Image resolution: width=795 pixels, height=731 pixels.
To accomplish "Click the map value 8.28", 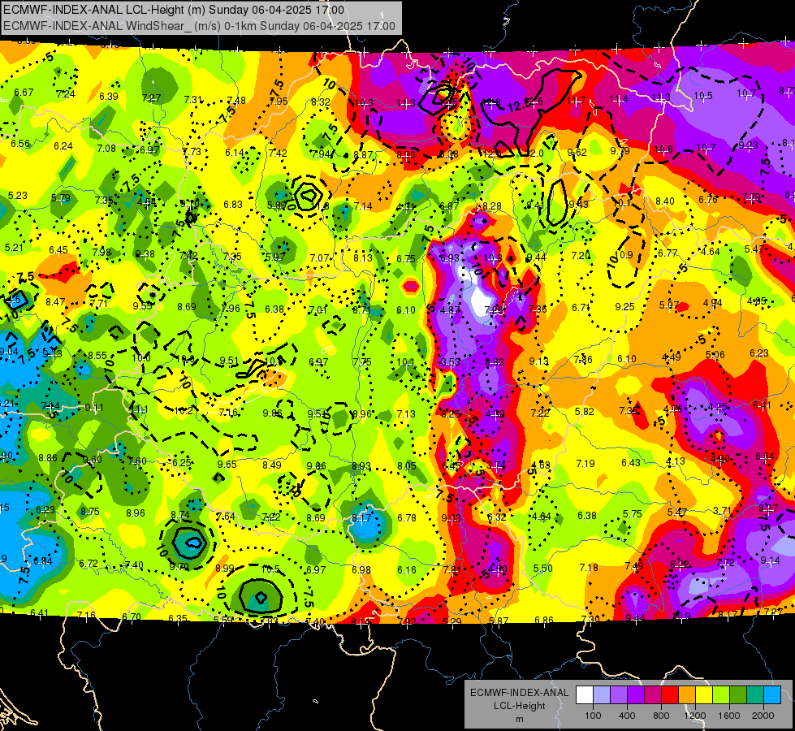I will [x=492, y=206].
